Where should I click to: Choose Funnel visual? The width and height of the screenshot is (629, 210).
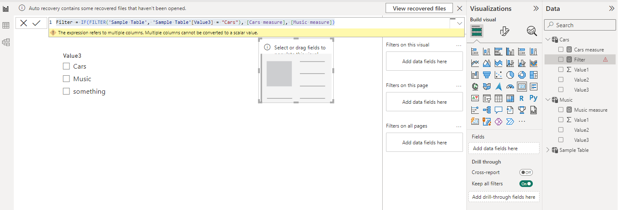click(x=487, y=75)
